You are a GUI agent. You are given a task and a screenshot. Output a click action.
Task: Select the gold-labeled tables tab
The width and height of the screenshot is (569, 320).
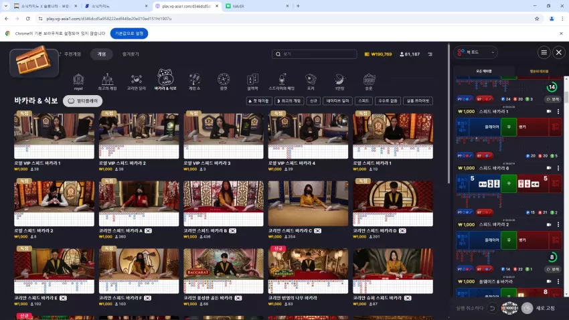(539, 72)
